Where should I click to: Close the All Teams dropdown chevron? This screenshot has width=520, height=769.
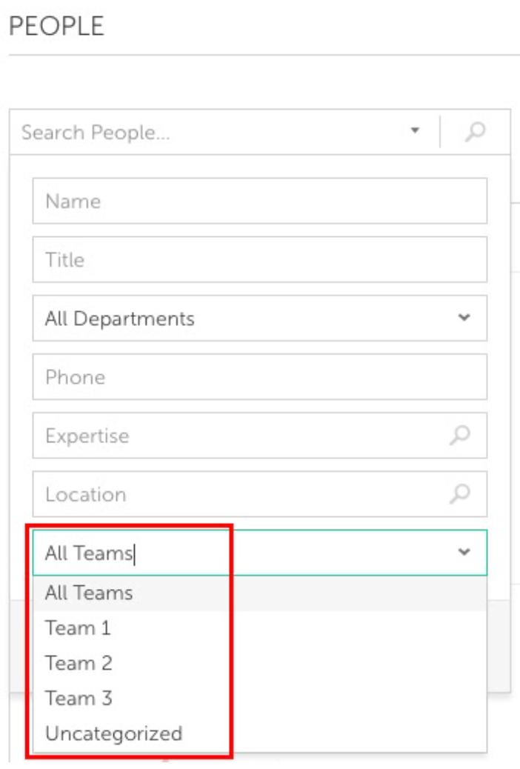click(464, 552)
